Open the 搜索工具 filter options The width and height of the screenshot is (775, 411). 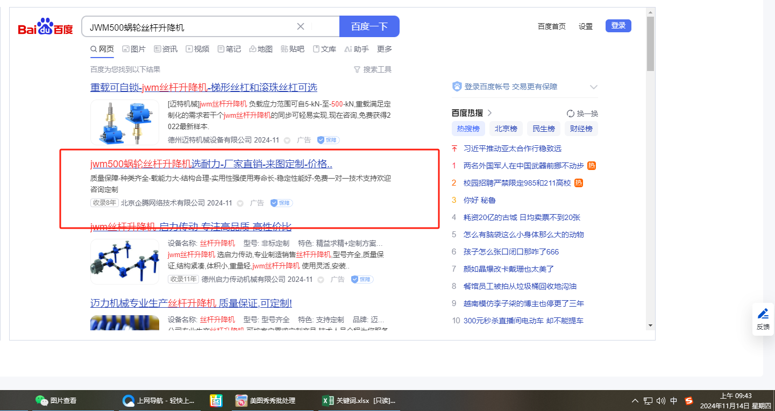372,69
